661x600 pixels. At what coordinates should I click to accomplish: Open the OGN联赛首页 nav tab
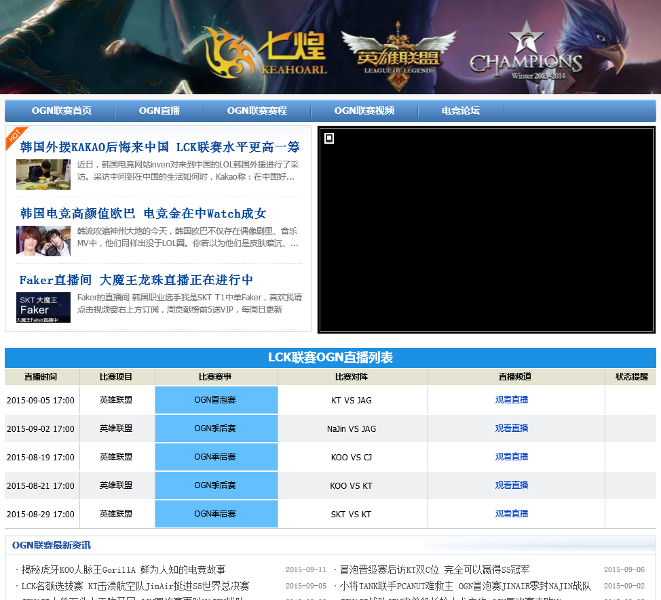coord(62,111)
